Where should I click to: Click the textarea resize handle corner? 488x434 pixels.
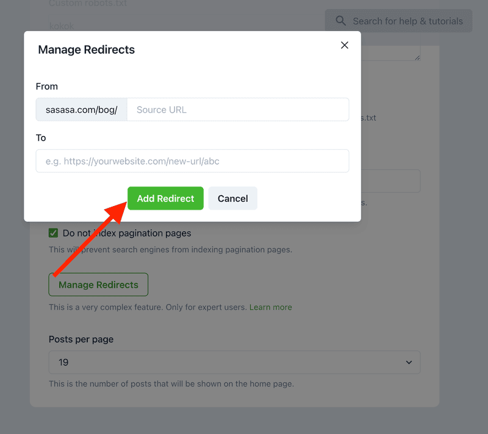tap(417, 57)
